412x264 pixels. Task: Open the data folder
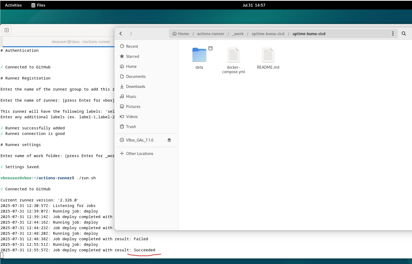[199, 58]
